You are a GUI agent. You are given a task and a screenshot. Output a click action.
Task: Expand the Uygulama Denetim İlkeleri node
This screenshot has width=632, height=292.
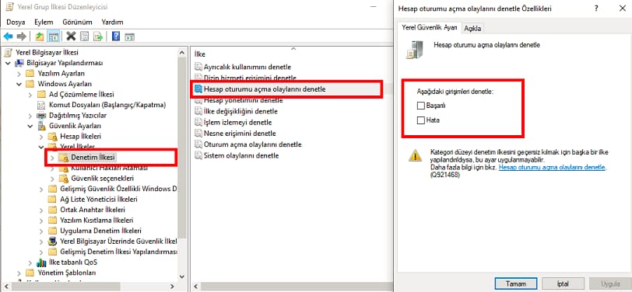click(x=41, y=231)
